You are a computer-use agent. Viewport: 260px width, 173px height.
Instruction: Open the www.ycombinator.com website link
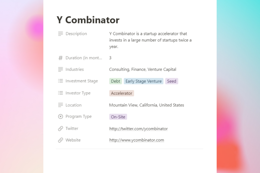pyautogui.click(x=137, y=140)
